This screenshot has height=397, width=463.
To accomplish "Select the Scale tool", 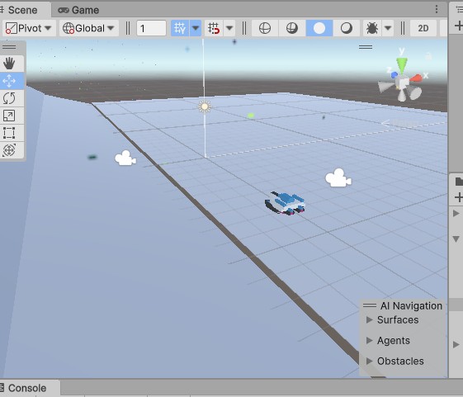I will click(x=9, y=116).
